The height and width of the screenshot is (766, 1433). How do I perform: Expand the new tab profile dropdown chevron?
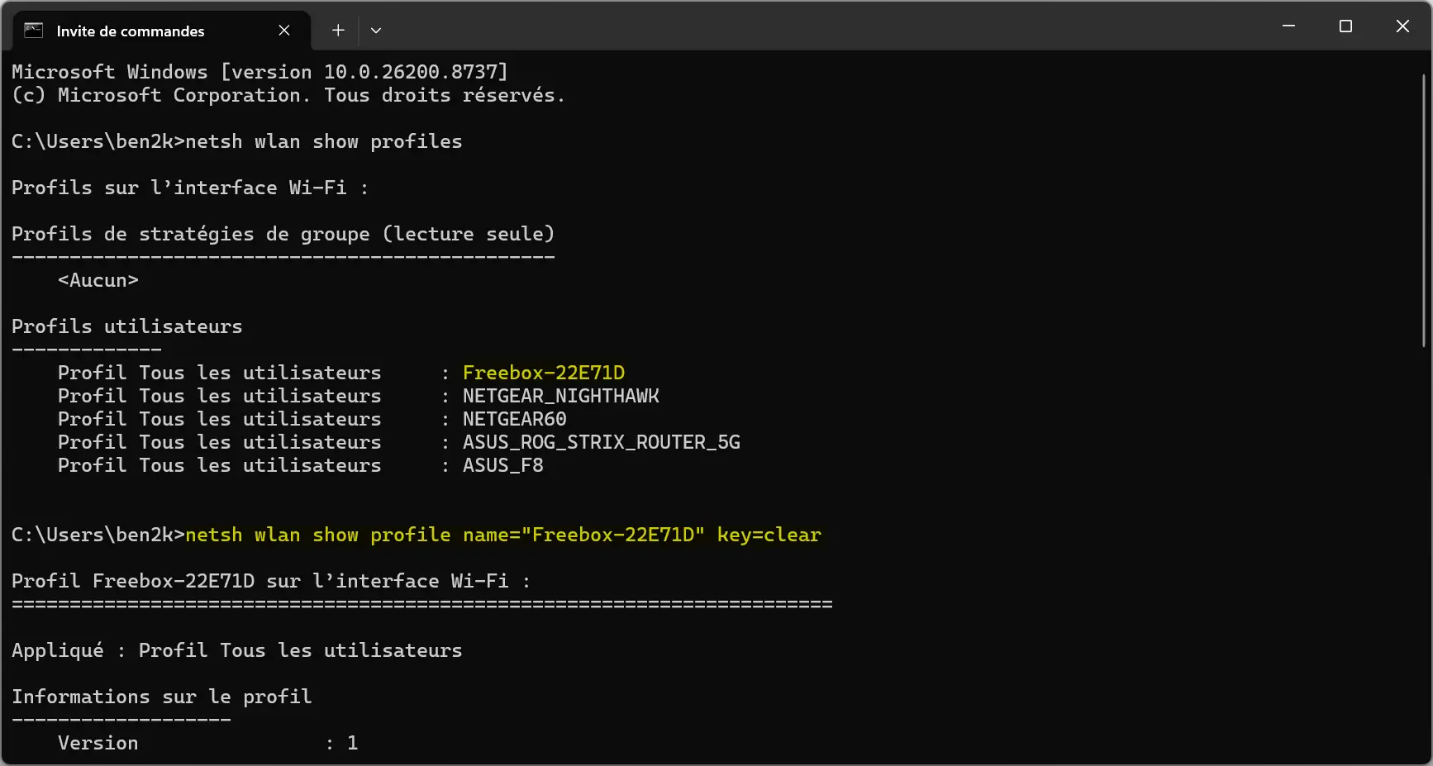(376, 31)
